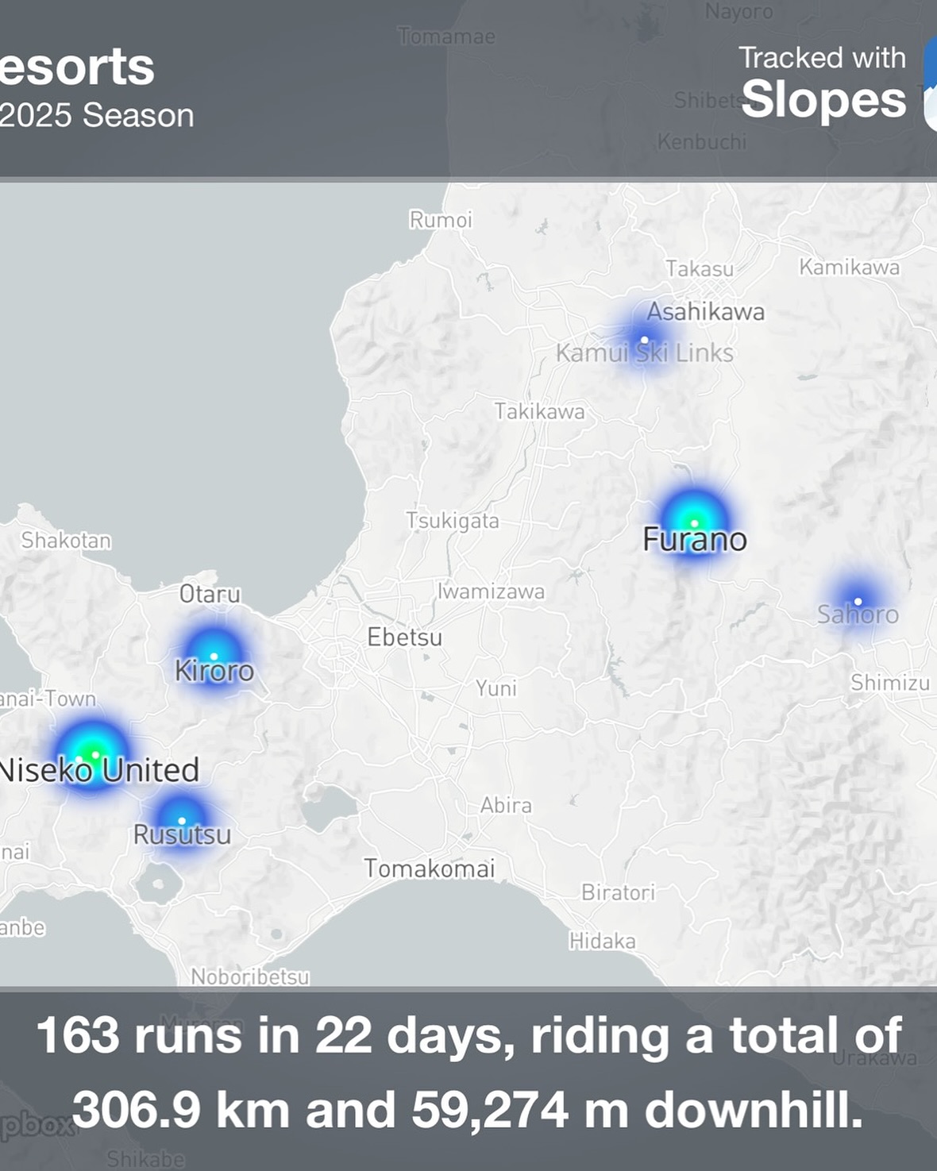Click the 'Furano' map label
The image size is (937, 1171).
pos(695,539)
